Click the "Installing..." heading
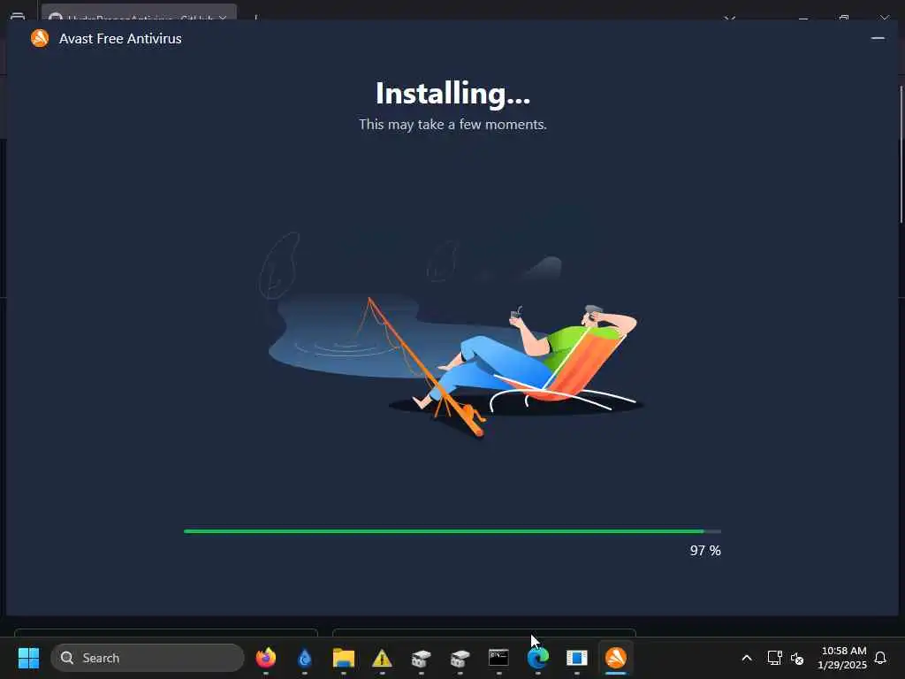The height and width of the screenshot is (679, 905). click(452, 93)
